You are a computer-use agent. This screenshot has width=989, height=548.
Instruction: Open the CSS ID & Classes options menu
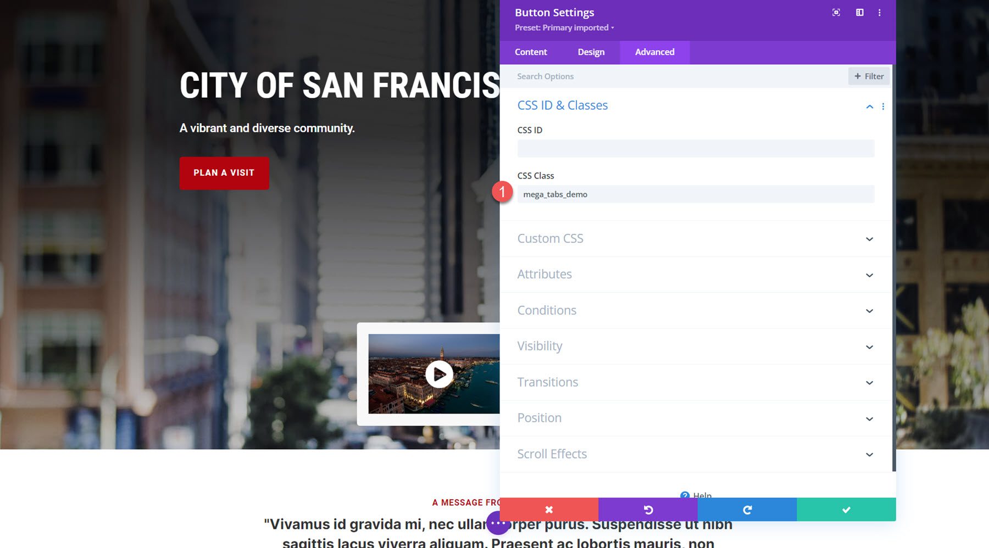pos(883,106)
